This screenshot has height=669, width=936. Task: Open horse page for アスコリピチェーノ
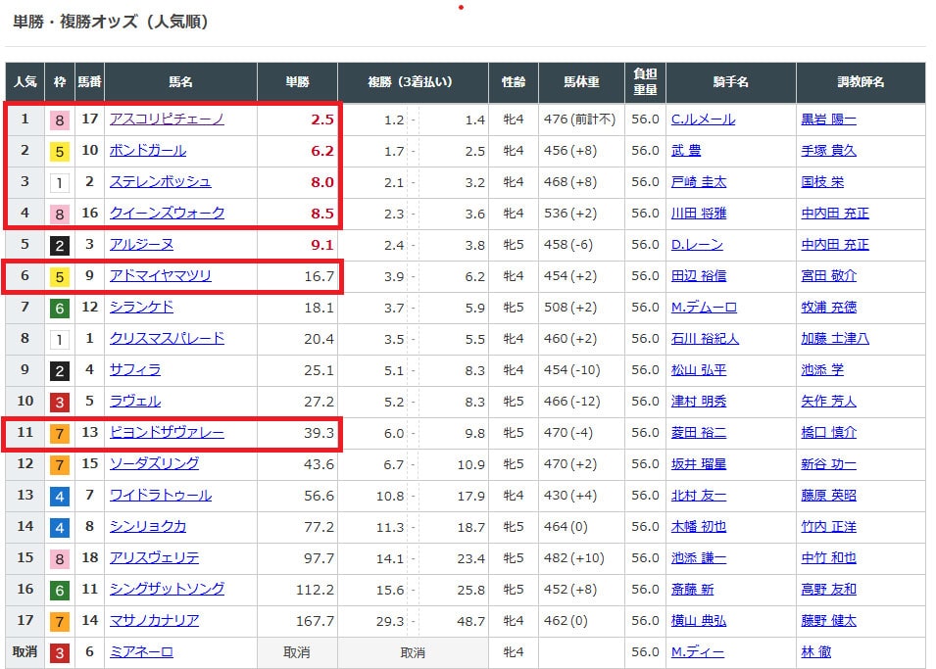point(167,119)
